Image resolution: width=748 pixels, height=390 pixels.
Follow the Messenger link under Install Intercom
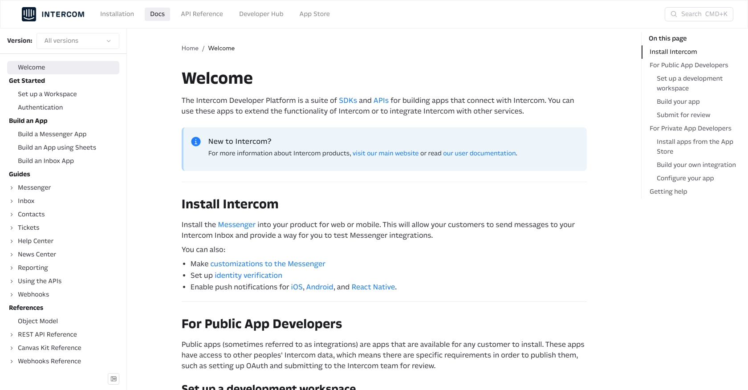tap(236, 225)
